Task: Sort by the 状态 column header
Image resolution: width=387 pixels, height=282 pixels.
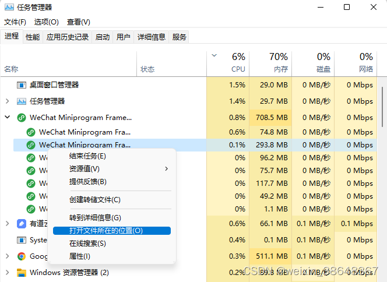Action: (171, 64)
